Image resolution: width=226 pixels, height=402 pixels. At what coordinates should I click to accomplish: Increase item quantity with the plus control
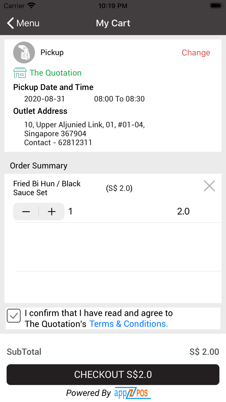click(x=52, y=211)
